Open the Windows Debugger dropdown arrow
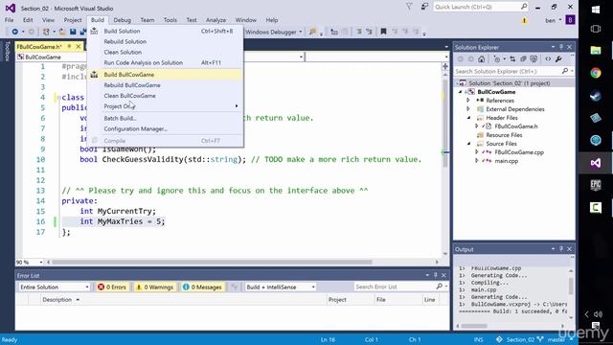The image size is (613, 345). pos(301,32)
